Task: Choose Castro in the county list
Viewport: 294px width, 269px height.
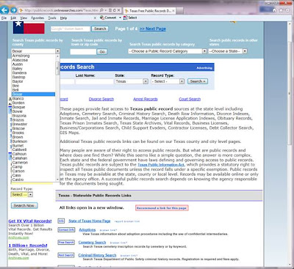Action: [33, 180]
